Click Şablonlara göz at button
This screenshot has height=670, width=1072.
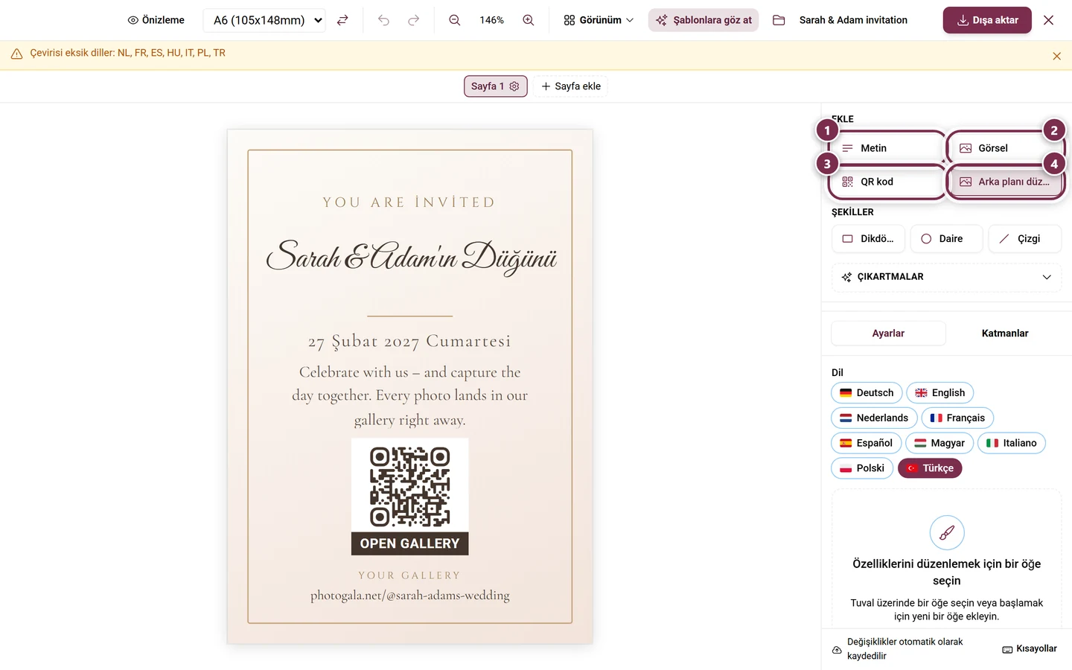pos(703,20)
